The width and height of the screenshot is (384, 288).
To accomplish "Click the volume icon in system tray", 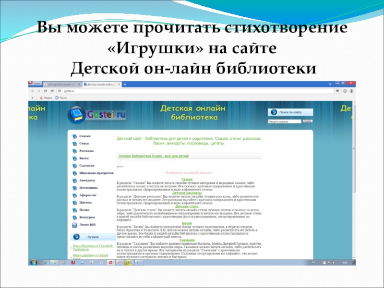I will (x=334, y=263).
